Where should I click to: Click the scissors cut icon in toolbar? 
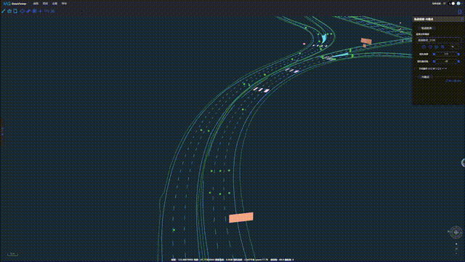click(53, 11)
